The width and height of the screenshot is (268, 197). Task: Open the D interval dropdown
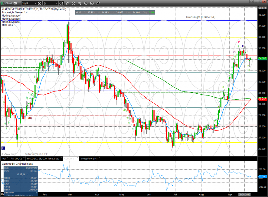[56, 3]
